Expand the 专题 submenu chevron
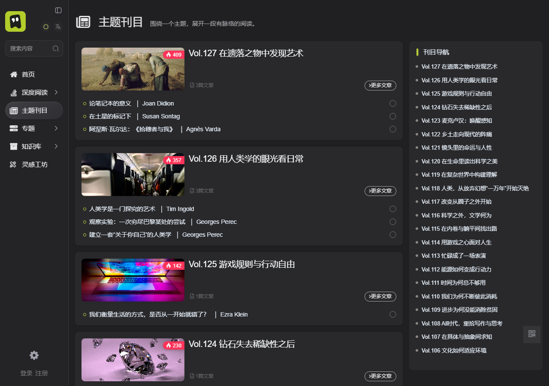This screenshot has height=386, width=549. click(x=56, y=128)
